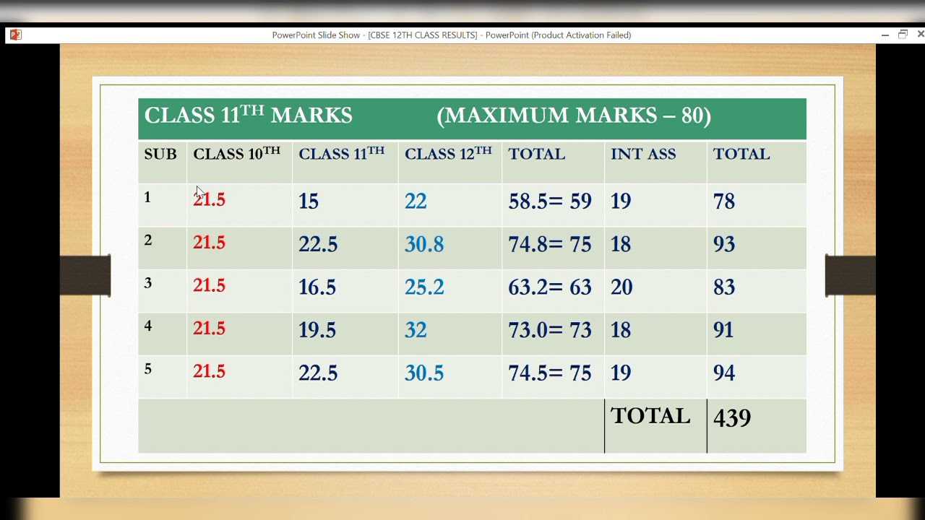The width and height of the screenshot is (925, 520).
Task: Click Class 11th value 16.5
Action: (x=317, y=287)
